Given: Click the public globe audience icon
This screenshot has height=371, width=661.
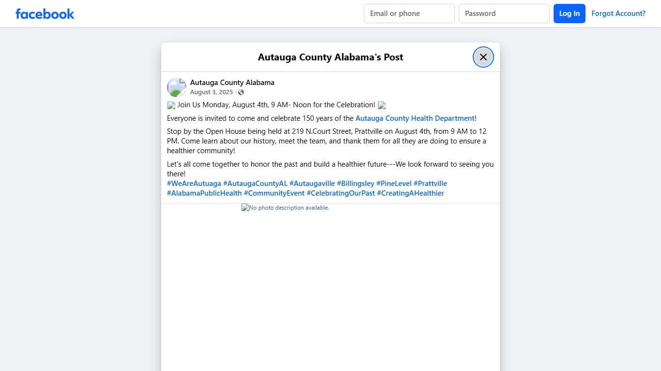Looking at the screenshot, I should click(241, 92).
